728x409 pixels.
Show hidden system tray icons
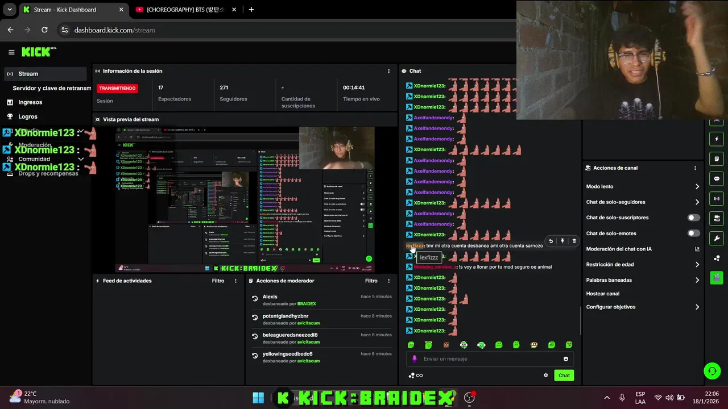607,398
